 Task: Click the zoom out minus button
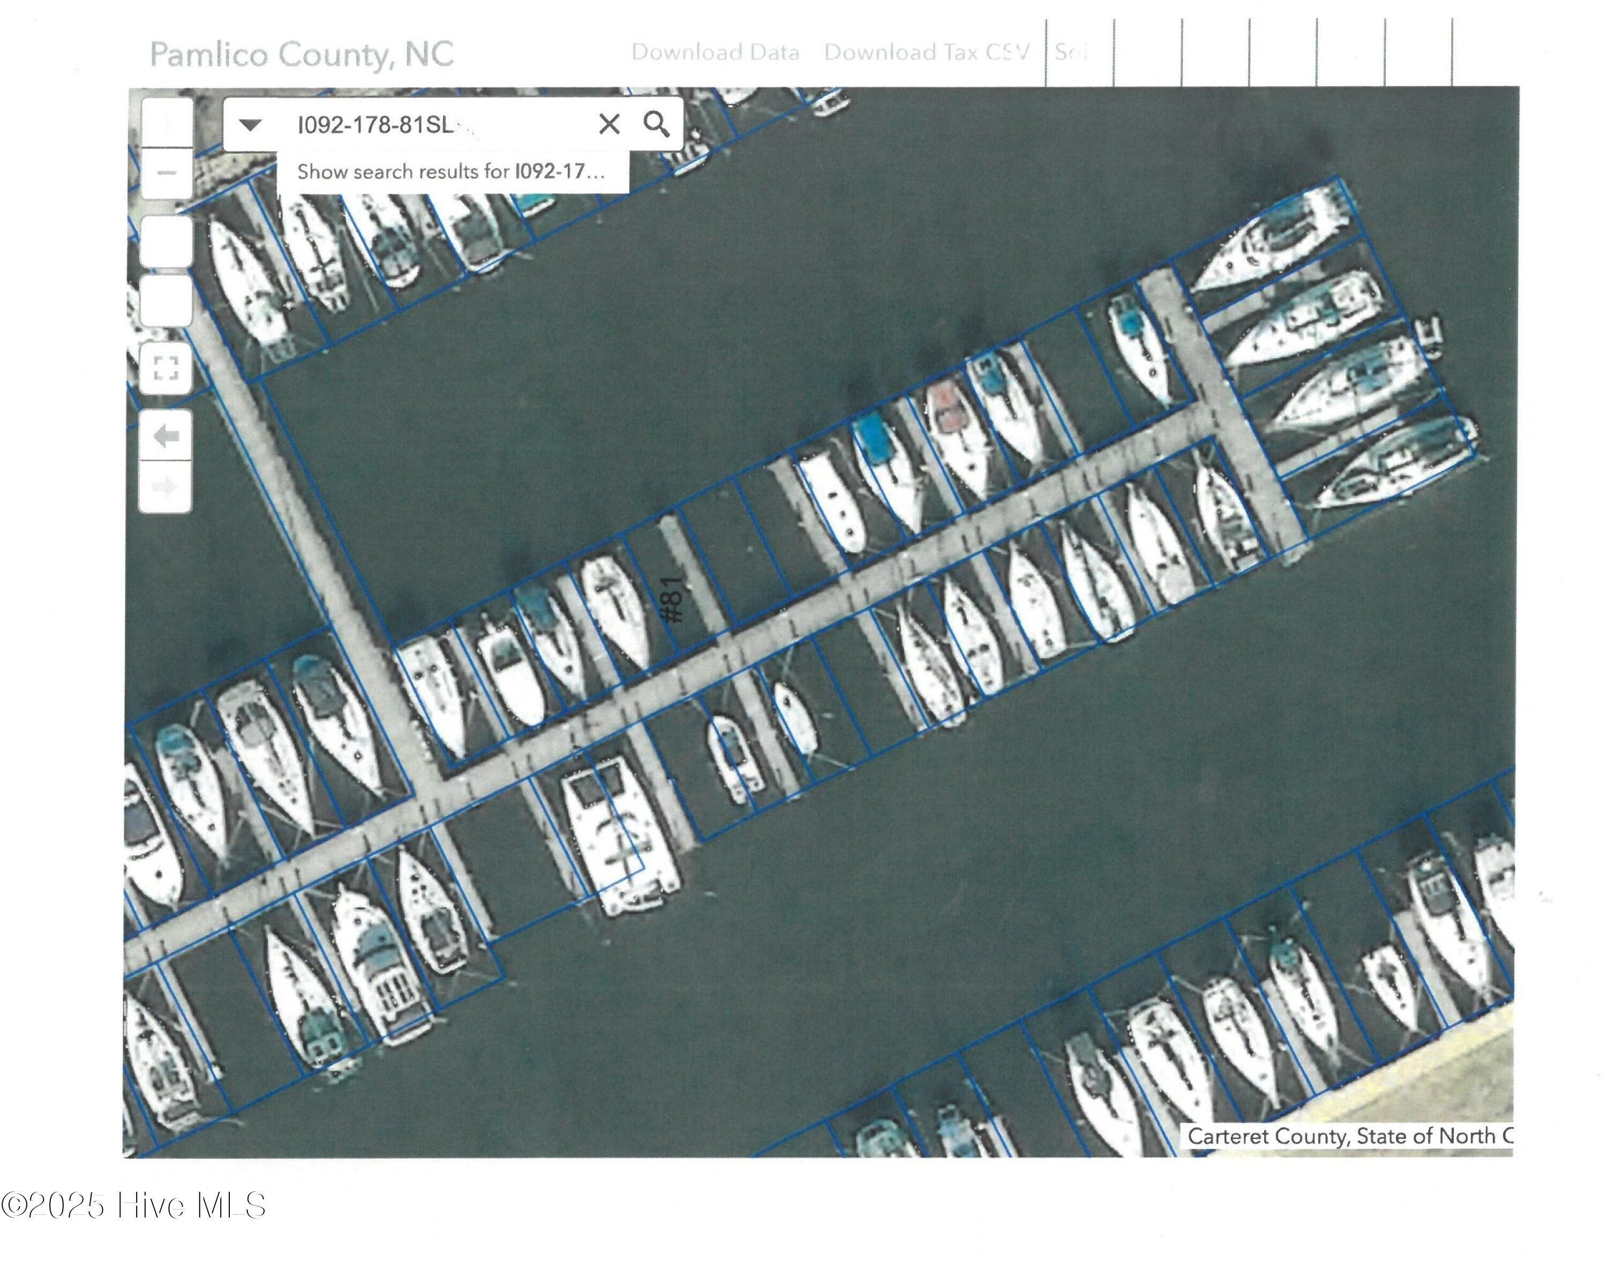(167, 173)
